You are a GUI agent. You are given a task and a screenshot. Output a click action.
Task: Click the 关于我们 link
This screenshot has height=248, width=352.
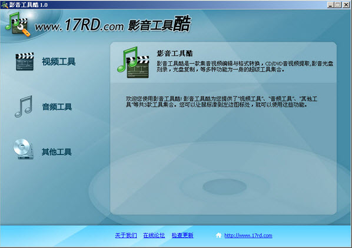(126, 235)
